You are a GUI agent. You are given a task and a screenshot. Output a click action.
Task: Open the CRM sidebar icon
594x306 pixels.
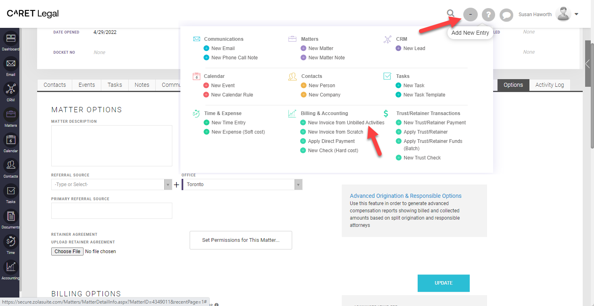(11, 89)
